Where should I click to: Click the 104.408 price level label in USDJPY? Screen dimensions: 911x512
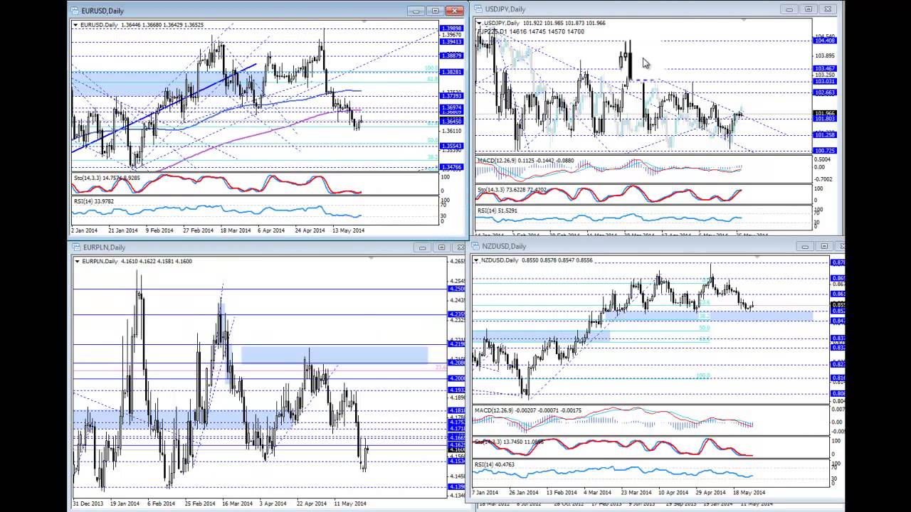pyautogui.click(x=825, y=41)
